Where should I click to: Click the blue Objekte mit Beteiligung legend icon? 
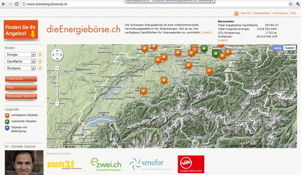coord(7,128)
